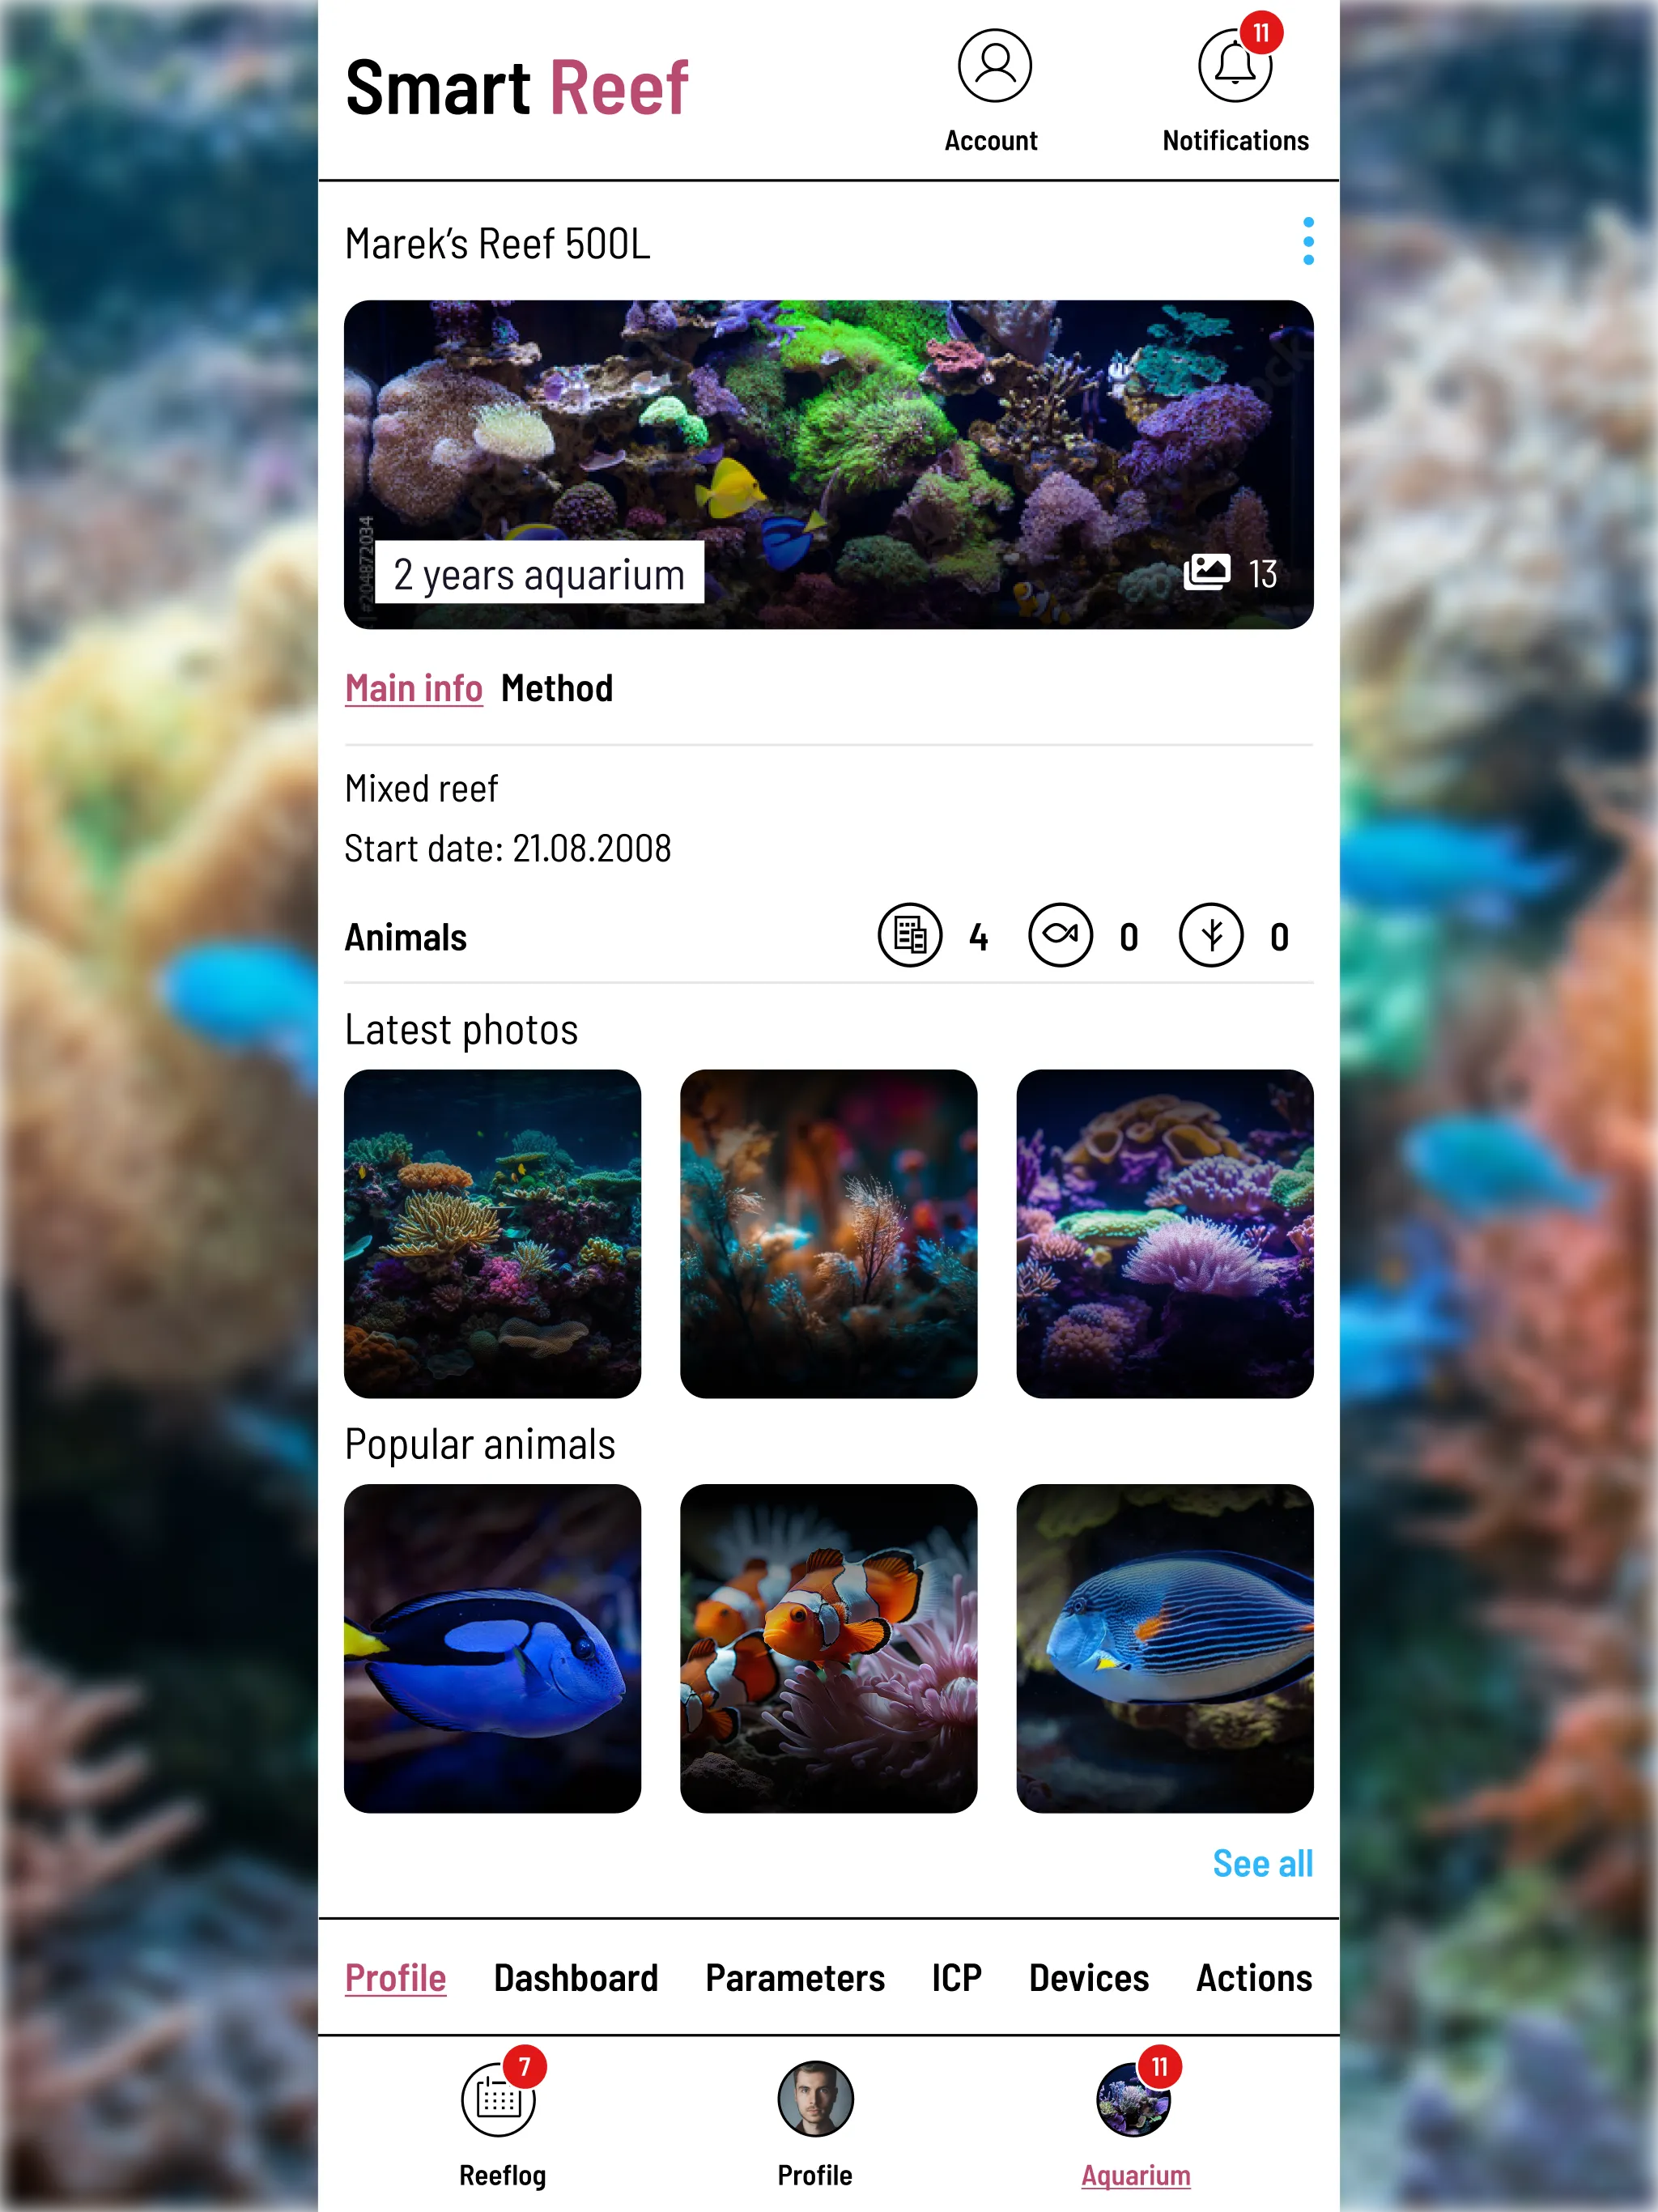Screen dimensions: 1658x2212
Task: Open the ICP section
Action: pyautogui.click(x=956, y=1977)
